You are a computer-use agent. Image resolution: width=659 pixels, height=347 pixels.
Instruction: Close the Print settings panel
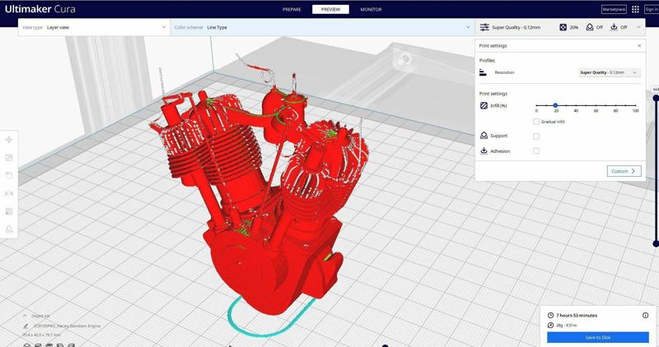coord(639,46)
